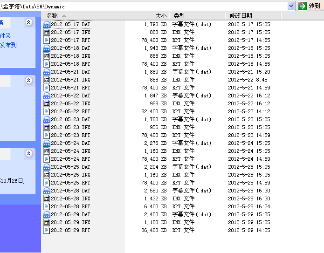Click the 2012-05-17.DAT file icon

point(47,24)
